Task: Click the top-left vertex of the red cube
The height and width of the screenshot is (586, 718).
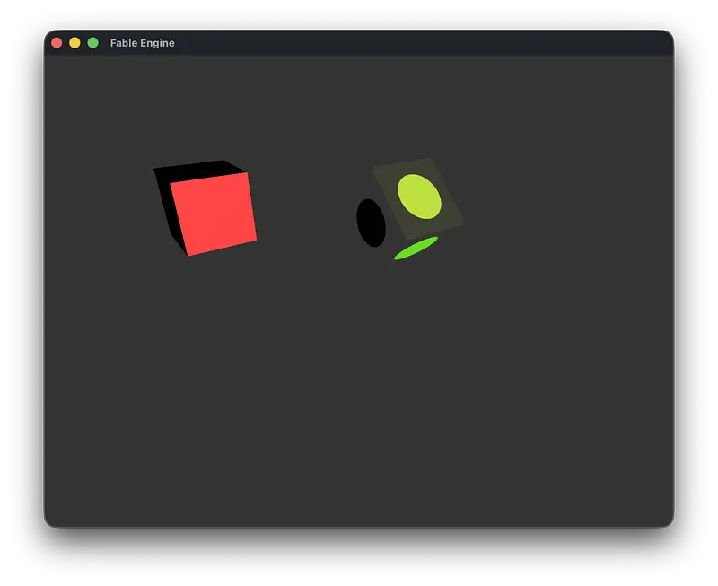Action: pyautogui.click(x=155, y=169)
